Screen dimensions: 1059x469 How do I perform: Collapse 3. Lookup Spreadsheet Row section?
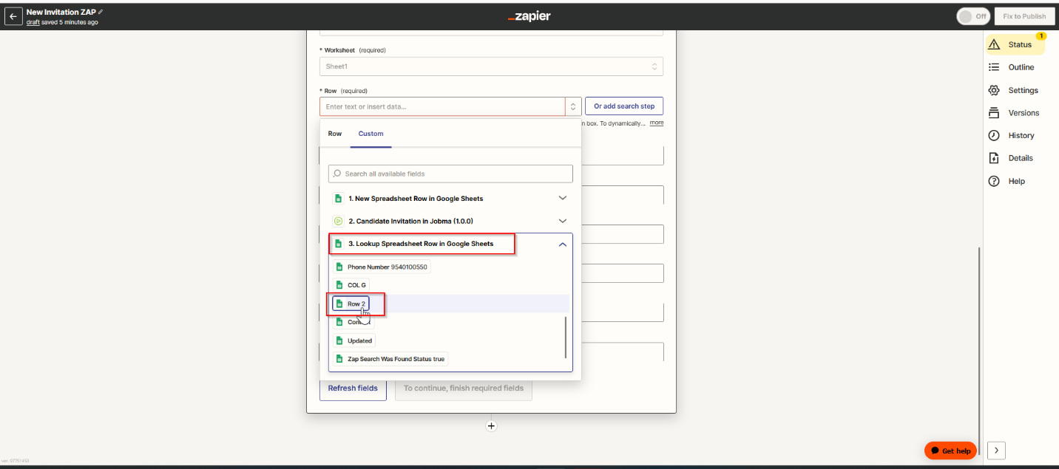[450, 244]
